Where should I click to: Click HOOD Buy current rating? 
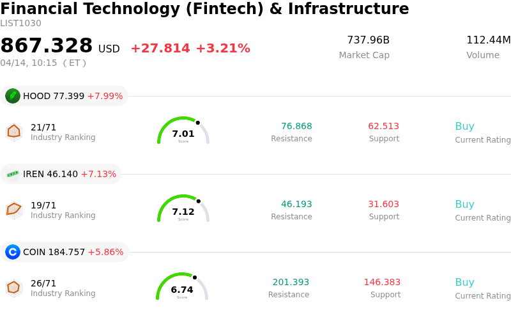tap(464, 127)
